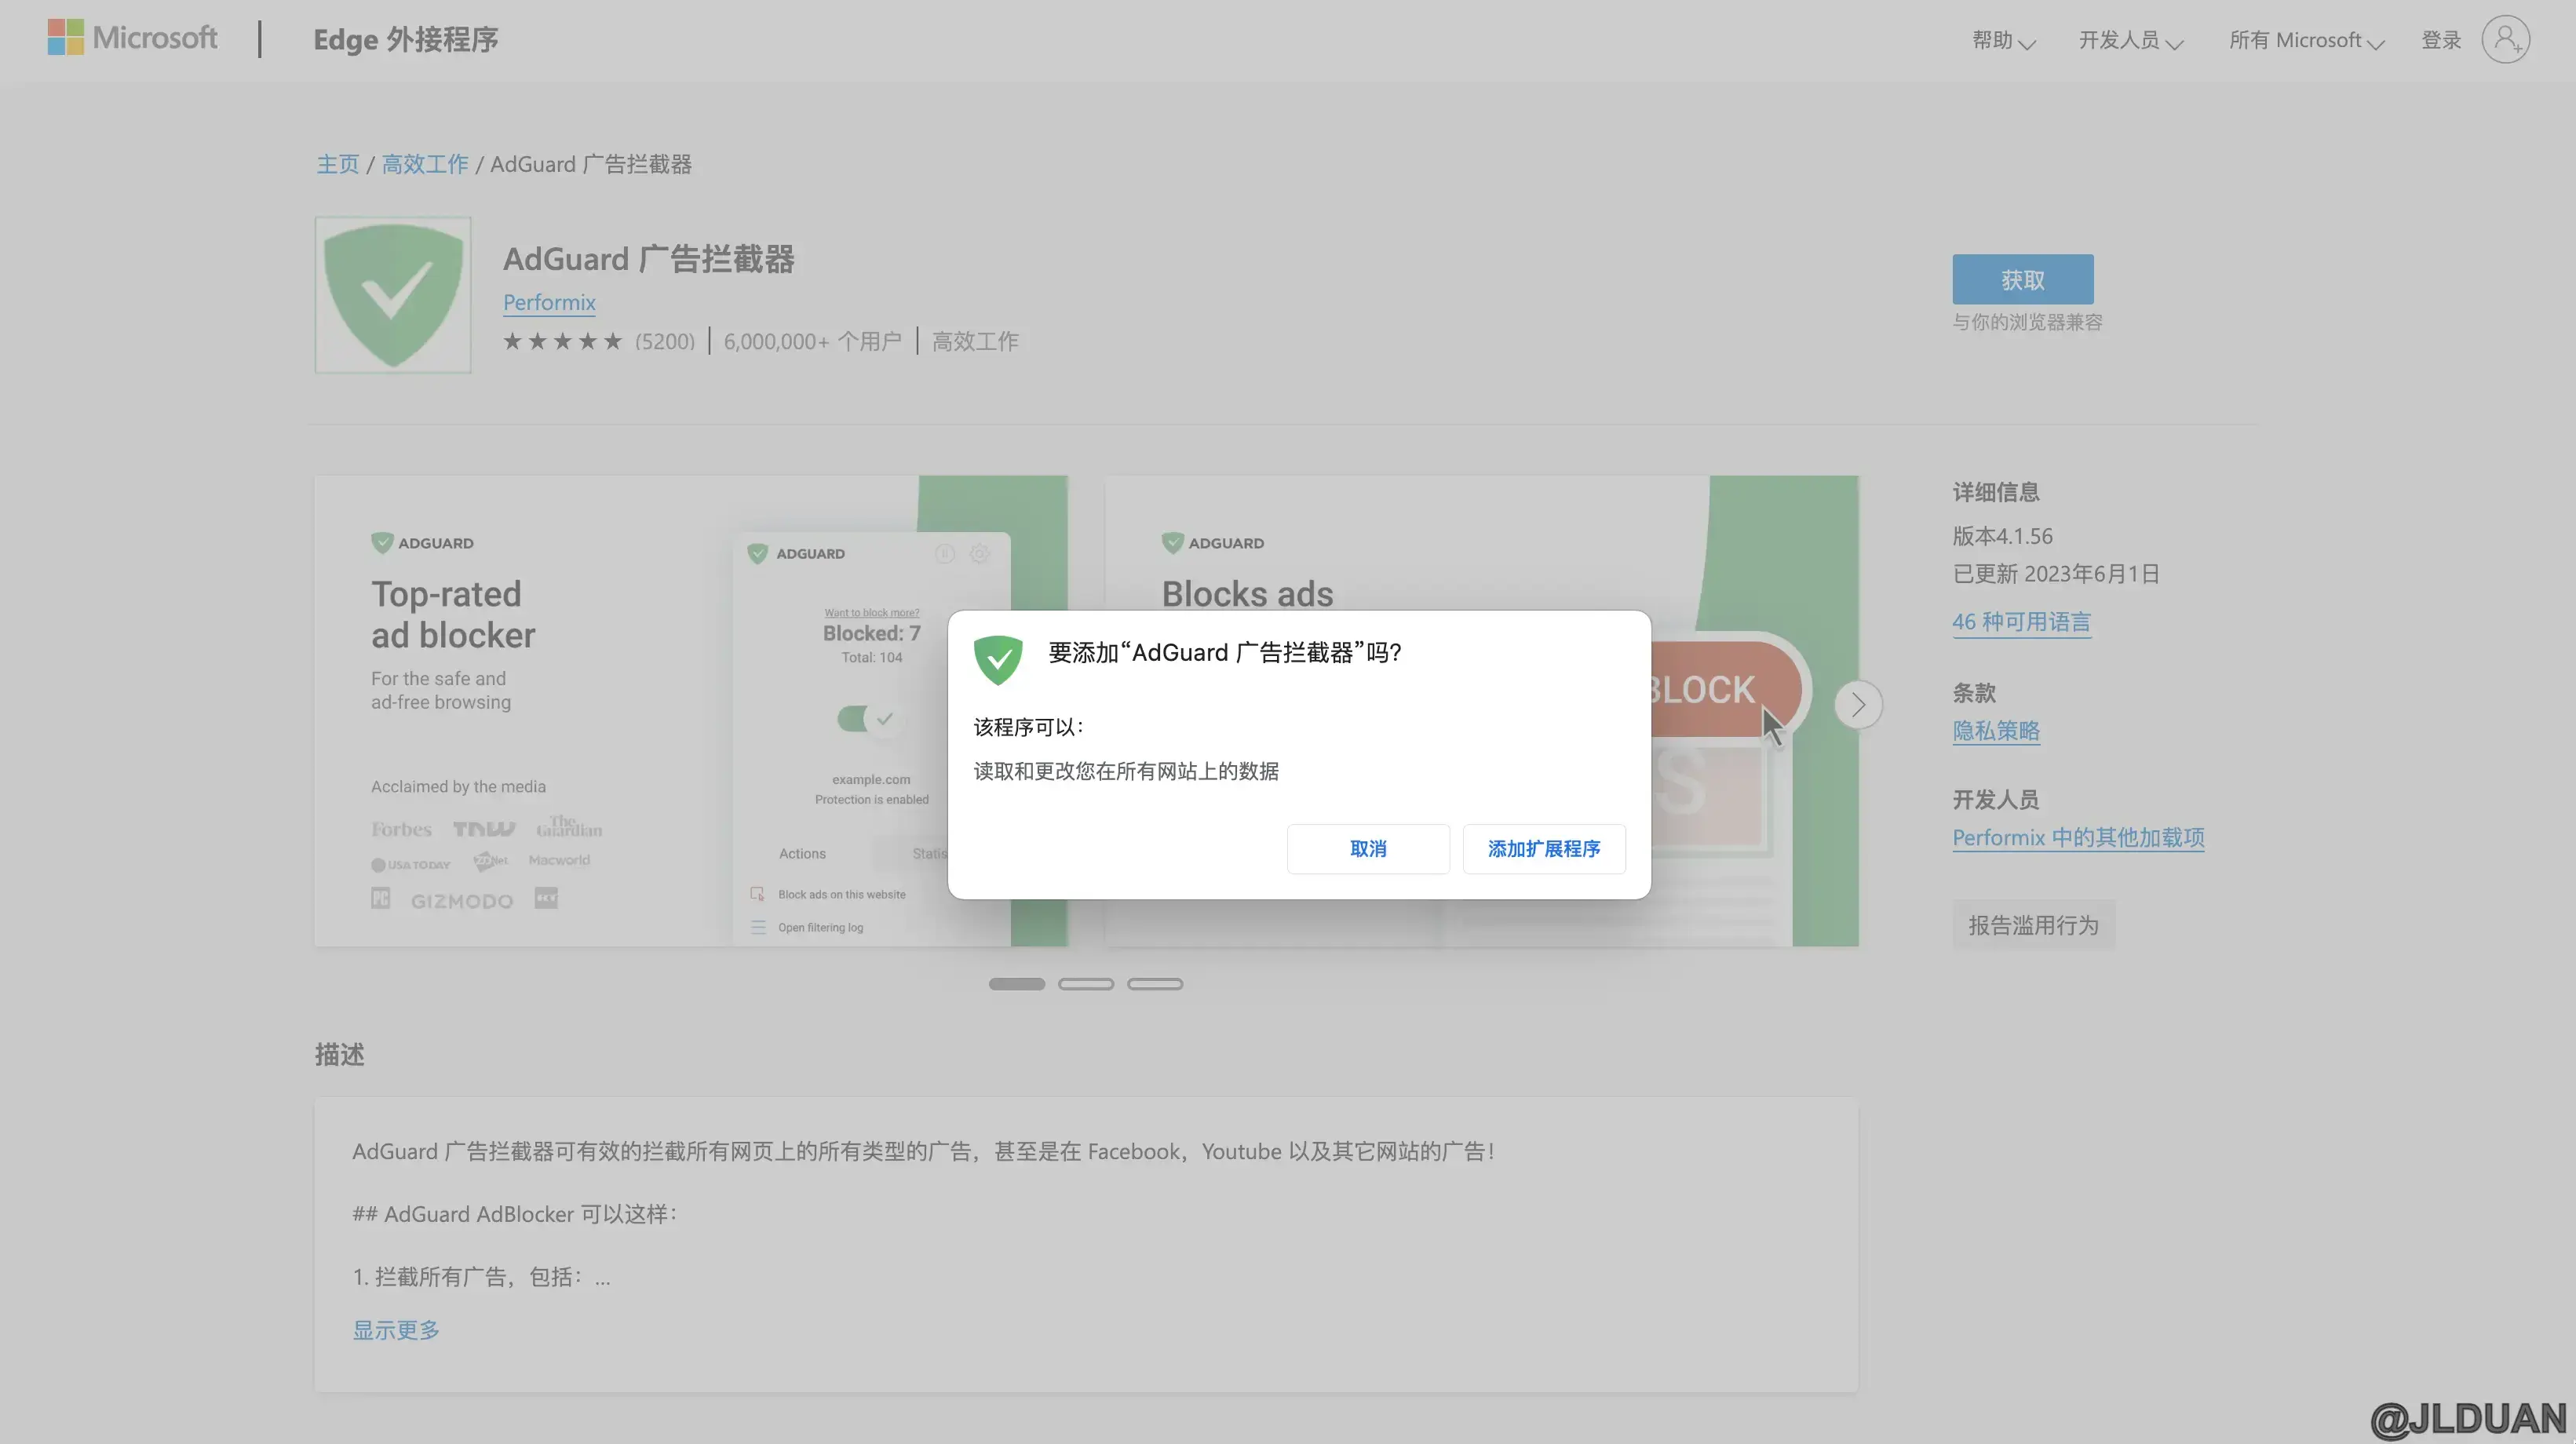
Task: Click the 获取 button
Action: [2022, 279]
